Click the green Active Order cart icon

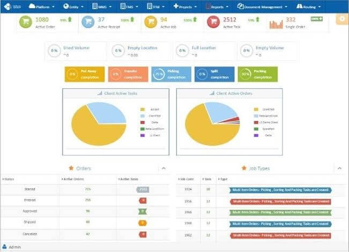[26, 23]
